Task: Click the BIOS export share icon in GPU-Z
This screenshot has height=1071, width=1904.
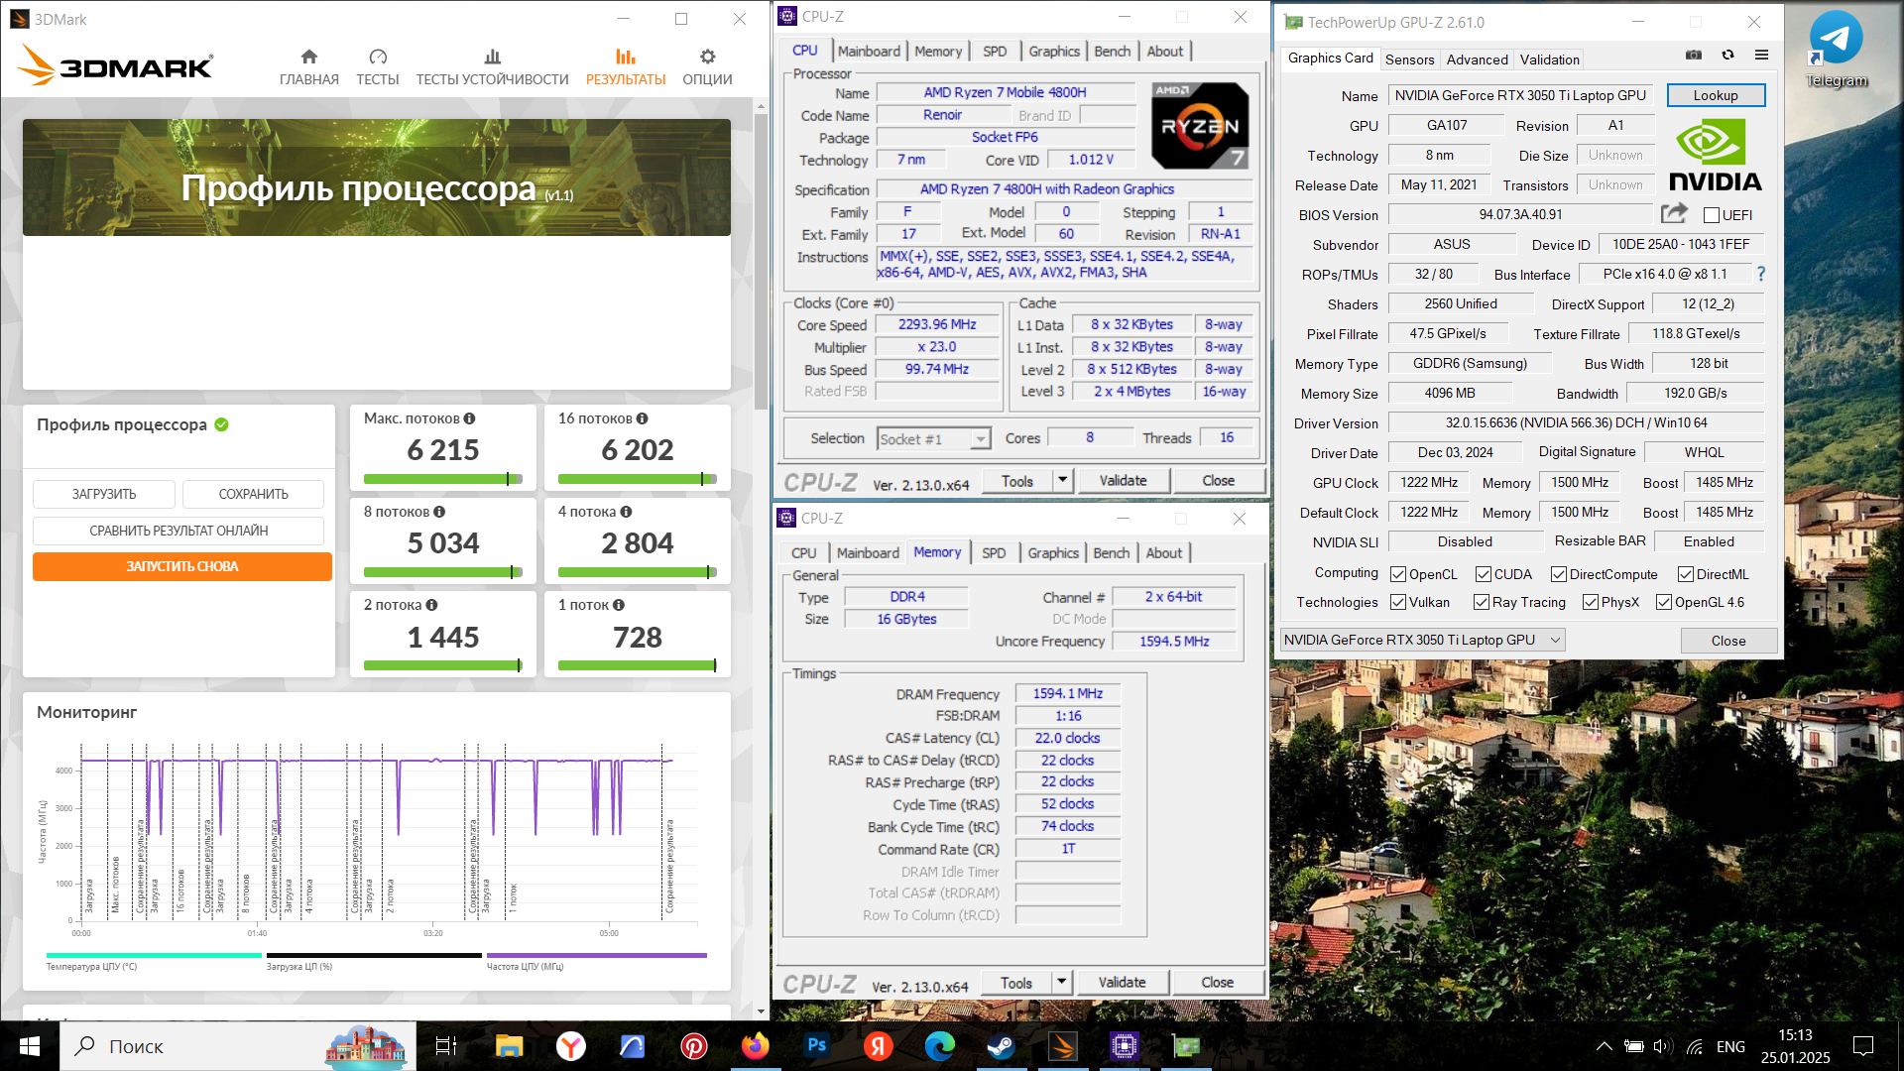Action: 1674,213
